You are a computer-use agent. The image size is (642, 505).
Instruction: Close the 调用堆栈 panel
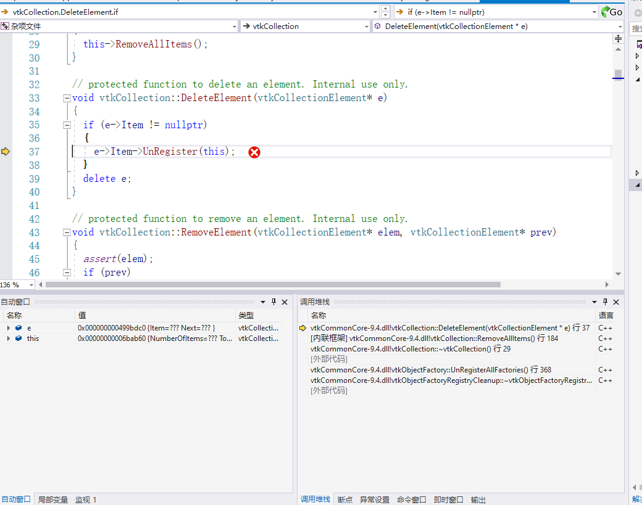[616, 302]
